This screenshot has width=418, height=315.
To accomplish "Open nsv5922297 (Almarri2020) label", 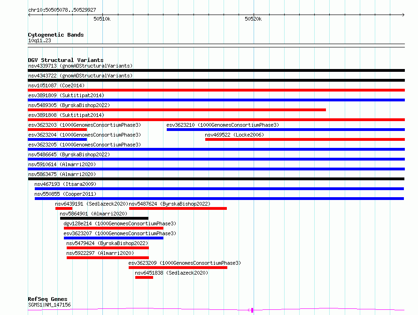I will [100, 253].
